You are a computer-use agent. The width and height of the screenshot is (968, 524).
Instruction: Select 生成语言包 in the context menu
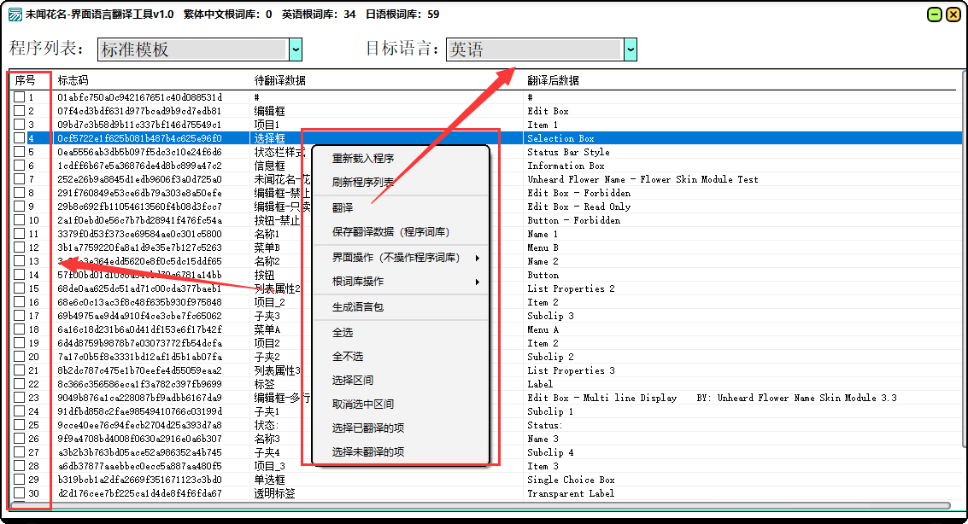[358, 307]
